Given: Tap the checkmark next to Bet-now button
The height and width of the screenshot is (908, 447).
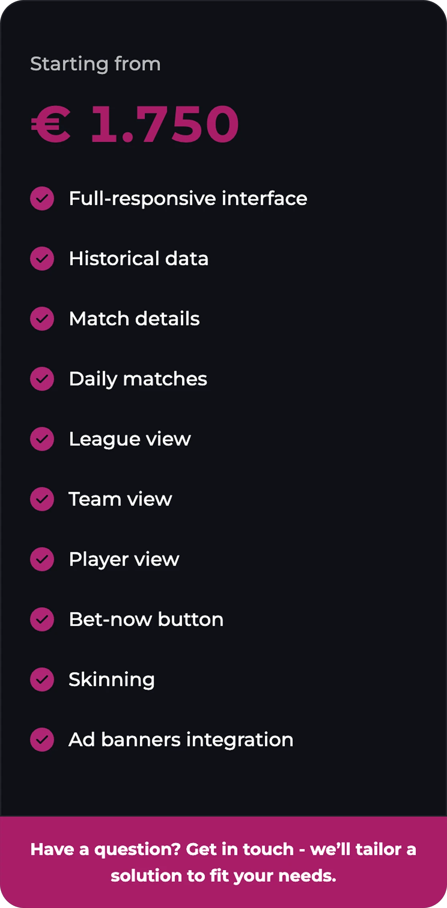Looking at the screenshot, I should coord(42,619).
